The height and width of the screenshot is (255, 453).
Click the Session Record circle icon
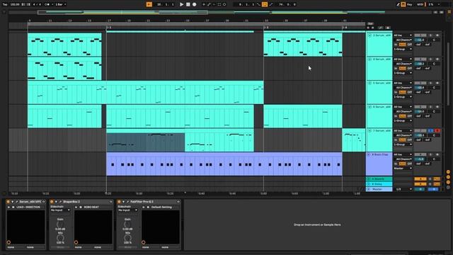click(224, 4)
